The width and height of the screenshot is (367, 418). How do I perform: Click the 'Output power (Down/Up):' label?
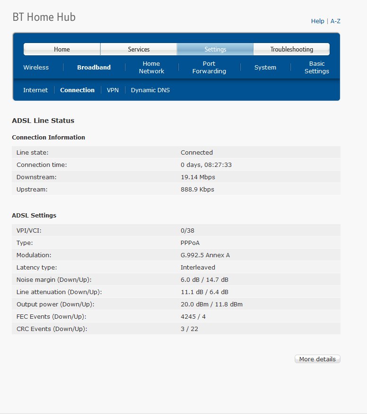pos(55,304)
